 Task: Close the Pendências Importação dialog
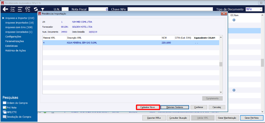point(224,13)
